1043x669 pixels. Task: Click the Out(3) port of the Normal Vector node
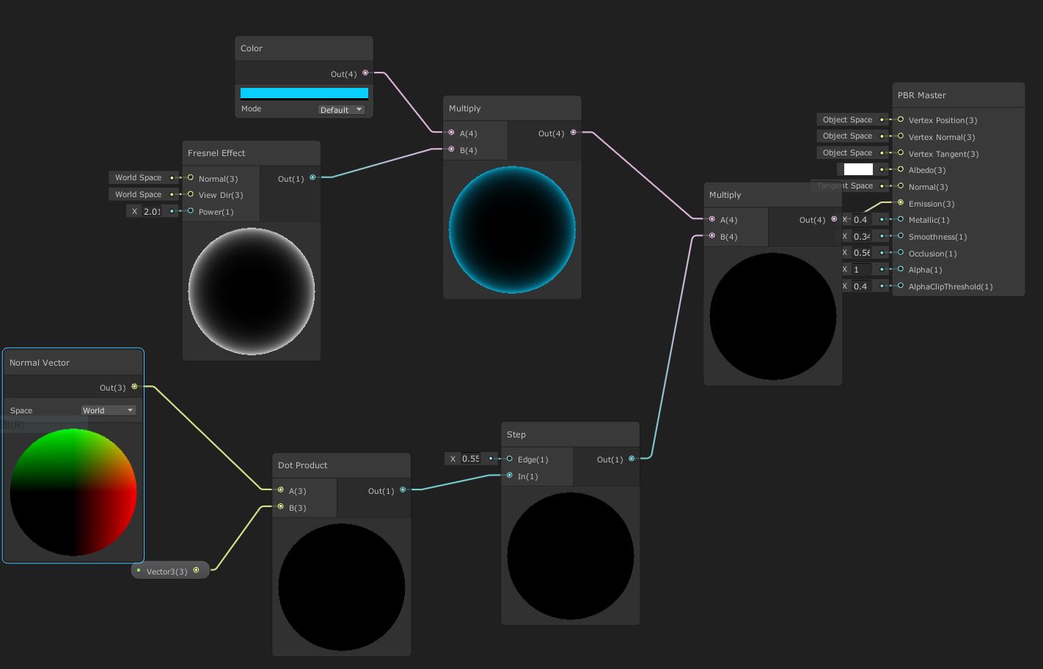(135, 387)
